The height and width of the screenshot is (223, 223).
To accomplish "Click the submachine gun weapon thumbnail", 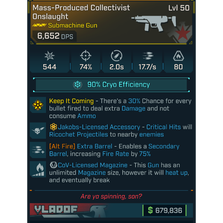I will tap(154, 23).
